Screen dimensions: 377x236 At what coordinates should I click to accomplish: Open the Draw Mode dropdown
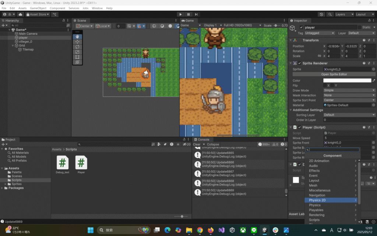349,90
